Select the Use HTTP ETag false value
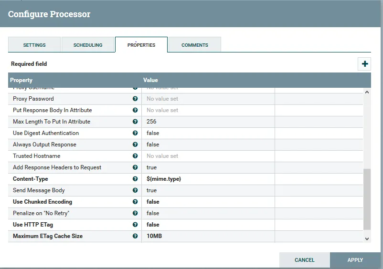383x269 pixels. [208, 225]
